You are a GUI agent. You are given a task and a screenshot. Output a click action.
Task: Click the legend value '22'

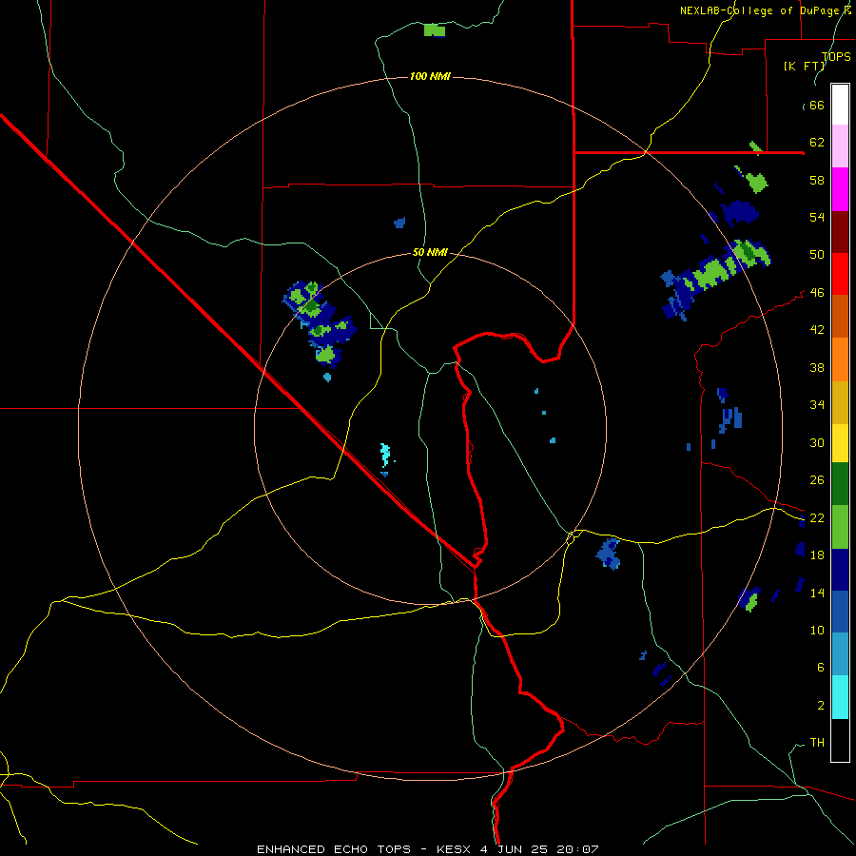(817, 517)
